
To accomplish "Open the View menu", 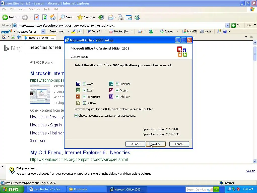I will click(x=22, y=9).
